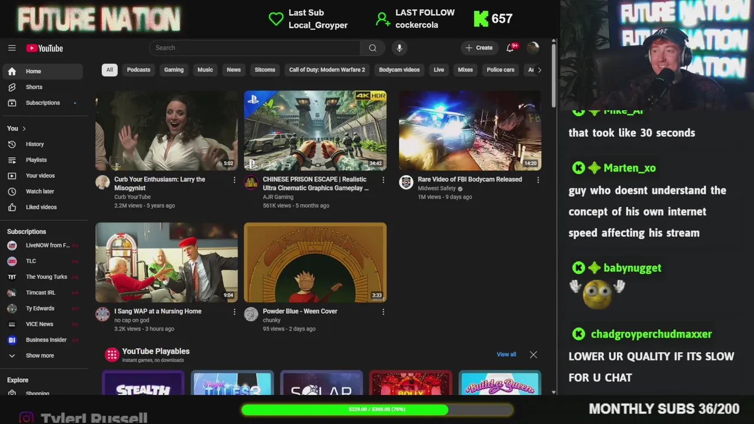Open VICE News subscription
The width and height of the screenshot is (754, 424).
click(x=41, y=324)
